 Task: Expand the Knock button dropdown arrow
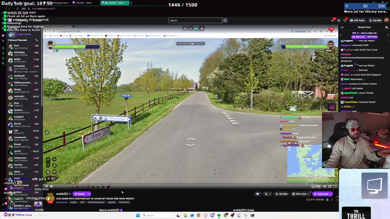coord(89,194)
